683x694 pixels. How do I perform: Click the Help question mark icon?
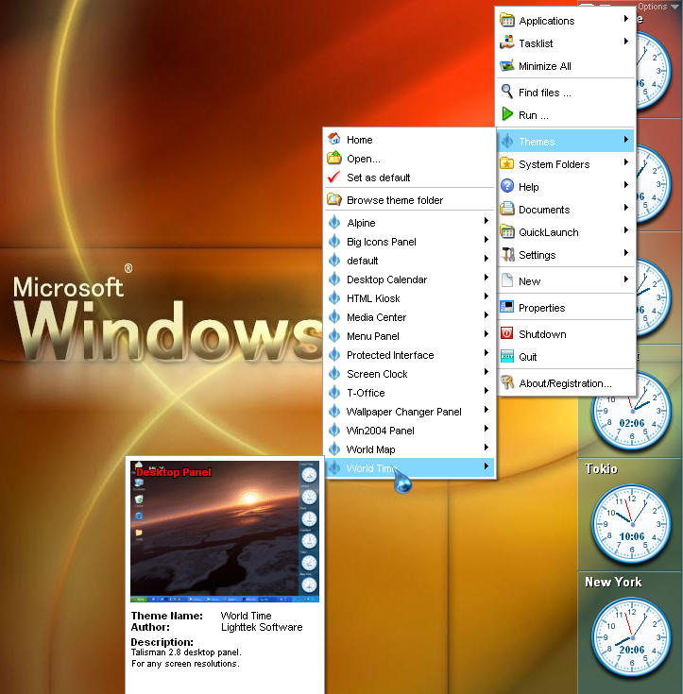[506, 186]
